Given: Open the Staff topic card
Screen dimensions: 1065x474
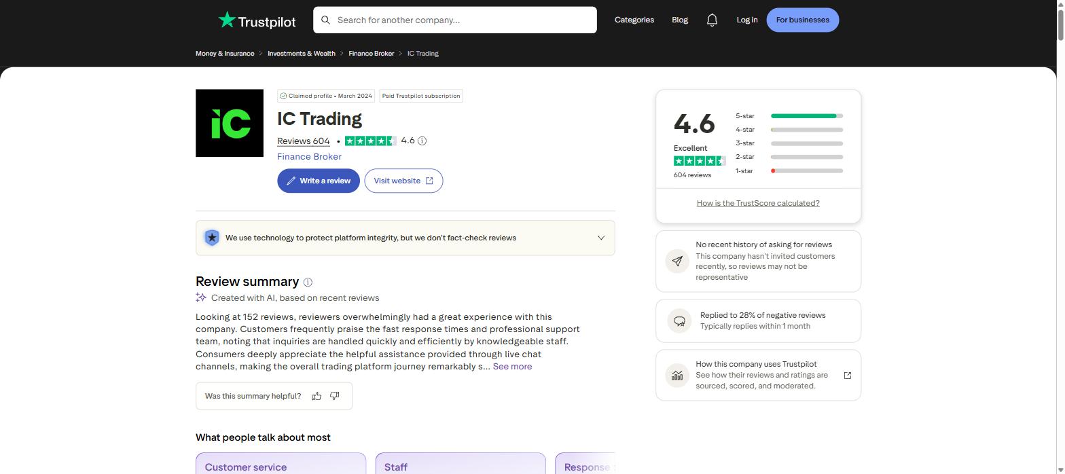Looking at the screenshot, I should (x=461, y=464).
